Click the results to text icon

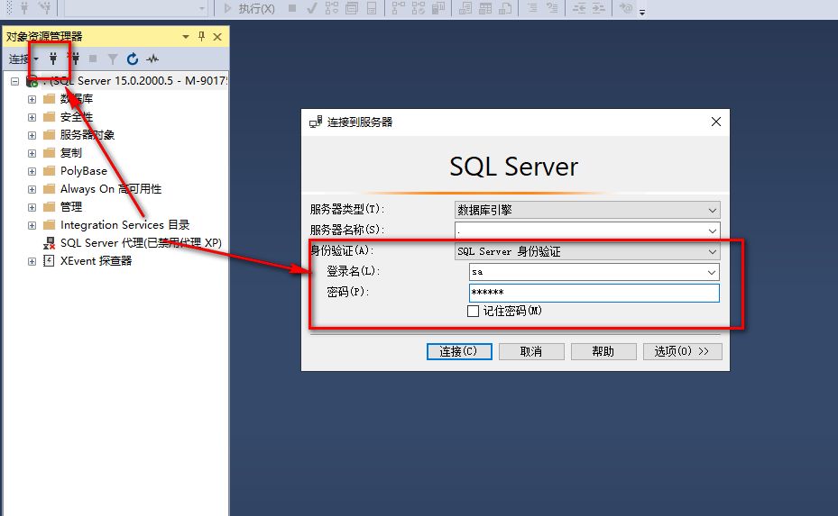(465, 8)
